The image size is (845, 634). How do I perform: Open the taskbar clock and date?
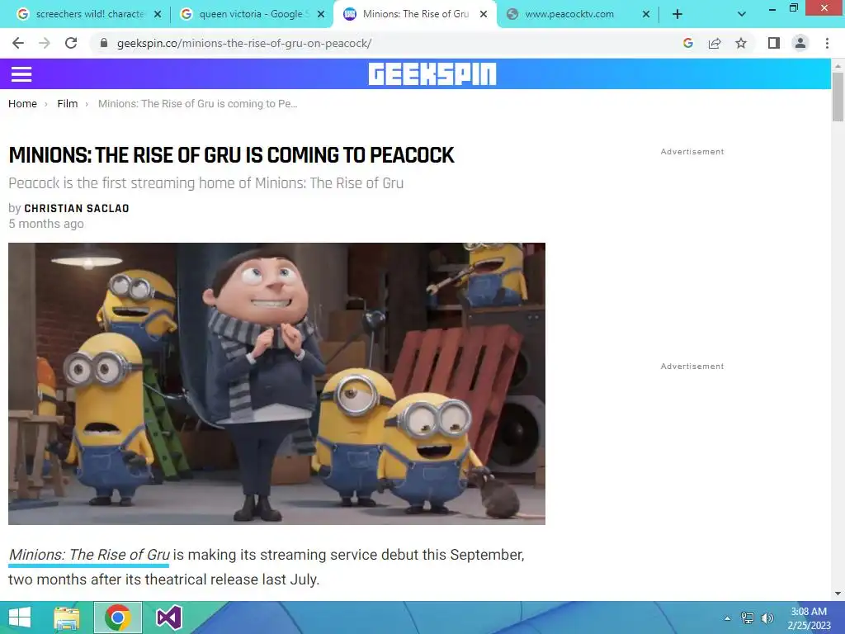[809, 618]
